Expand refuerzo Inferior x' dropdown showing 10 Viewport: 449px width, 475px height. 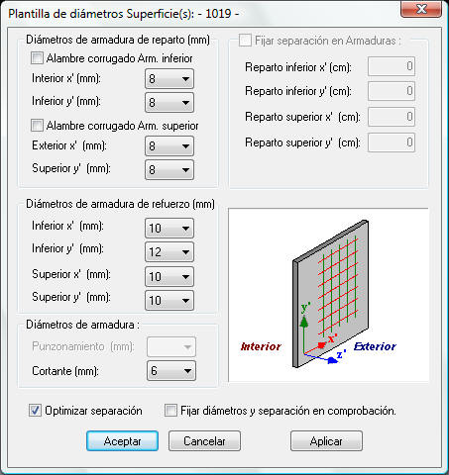coord(169,228)
